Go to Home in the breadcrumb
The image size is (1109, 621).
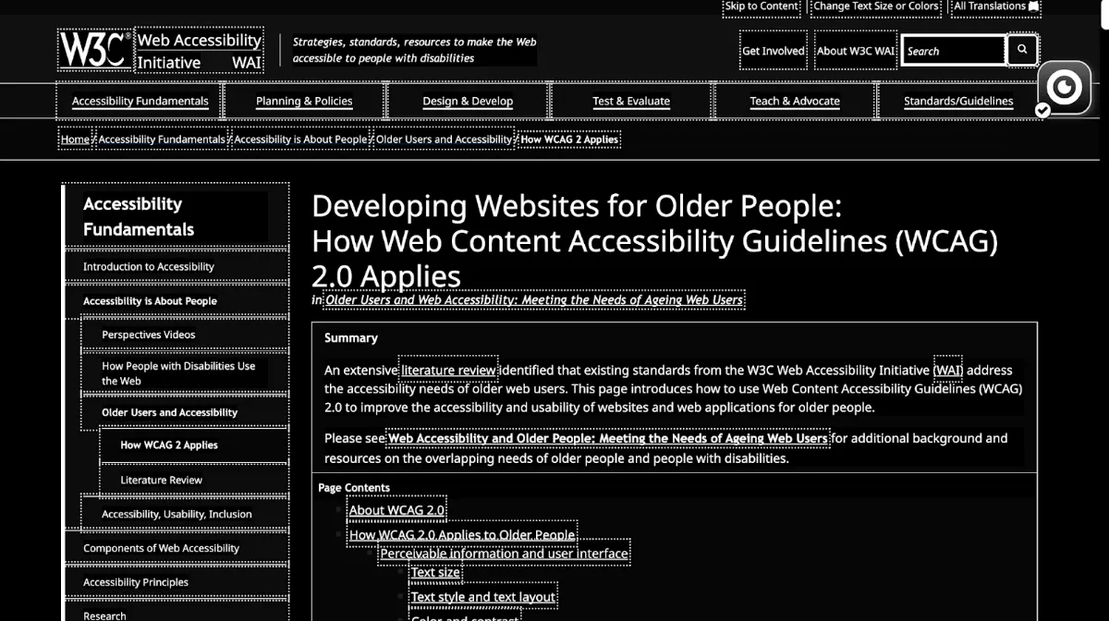pyautogui.click(x=75, y=140)
